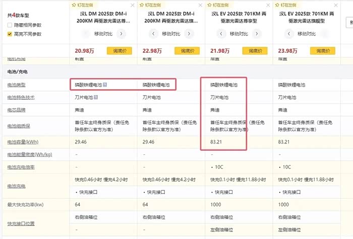Click 快充0.46小时 慢充4.2小时 under 20.98万 model
This screenshot has width=353, height=239.
tap(101, 180)
